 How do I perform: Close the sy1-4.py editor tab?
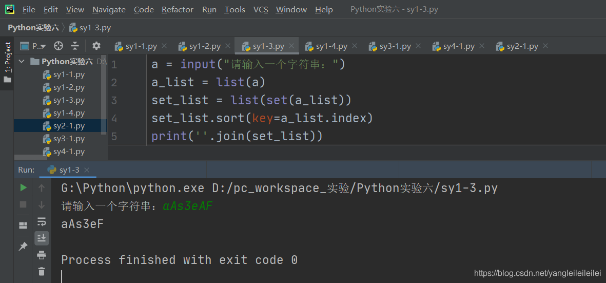click(x=355, y=46)
